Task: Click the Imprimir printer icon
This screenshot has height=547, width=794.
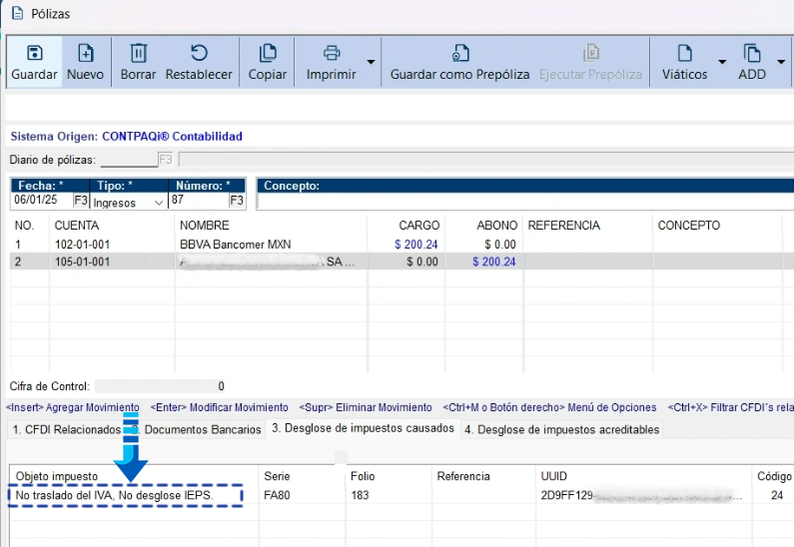Action: click(332, 54)
